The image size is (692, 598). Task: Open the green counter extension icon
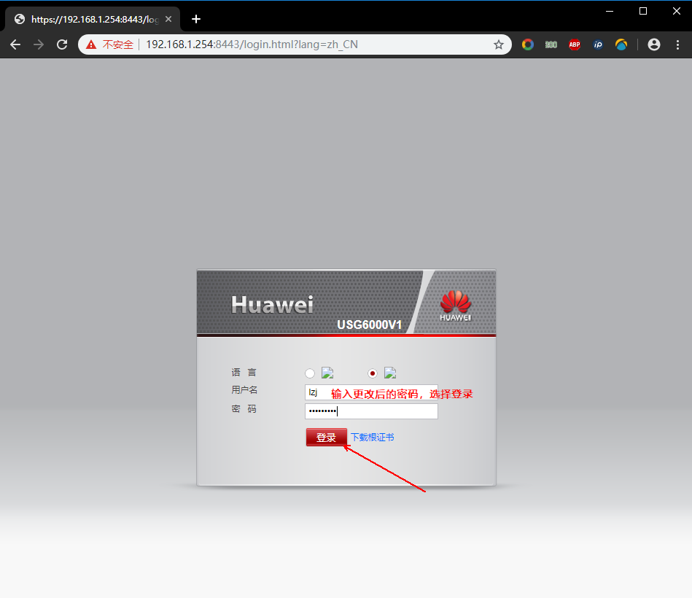coord(551,44)
